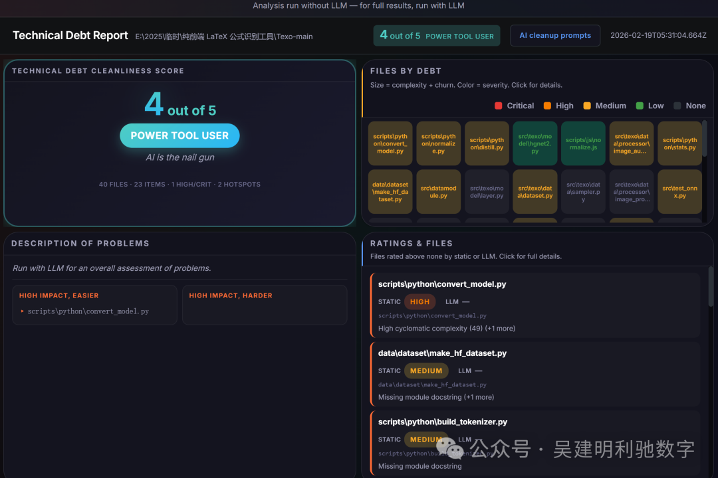
Task: Click the src\test_onnx.py tile in Files by Debt
Action: coord(679,191)
